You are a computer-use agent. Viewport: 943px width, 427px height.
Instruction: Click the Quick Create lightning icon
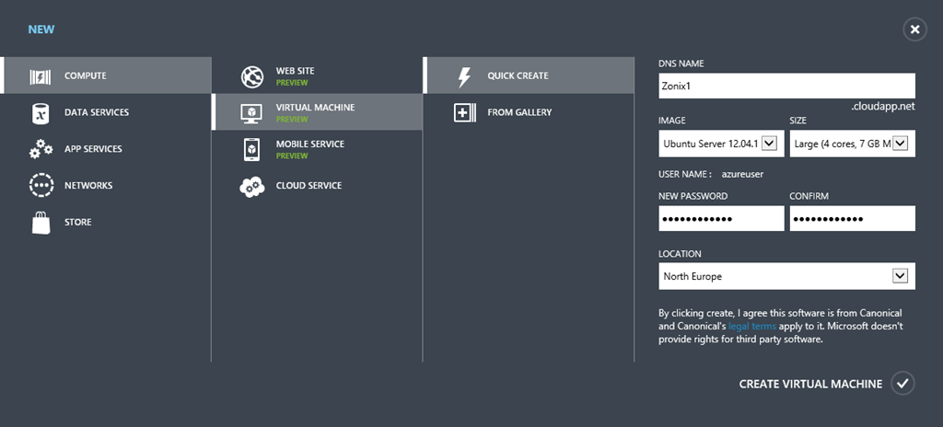click(464, 76)
